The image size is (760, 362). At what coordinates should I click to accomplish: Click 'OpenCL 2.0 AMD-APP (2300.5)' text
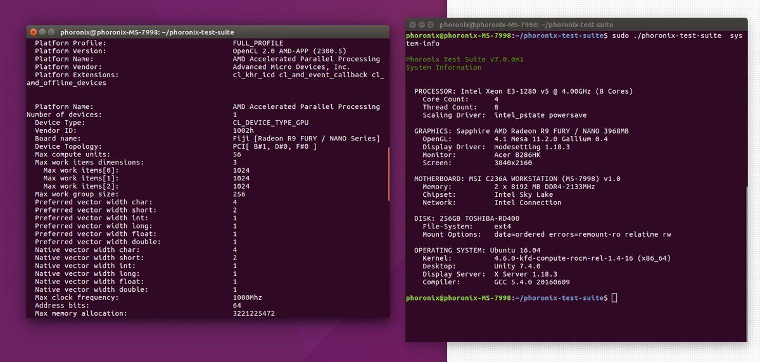tap(289, 51)
